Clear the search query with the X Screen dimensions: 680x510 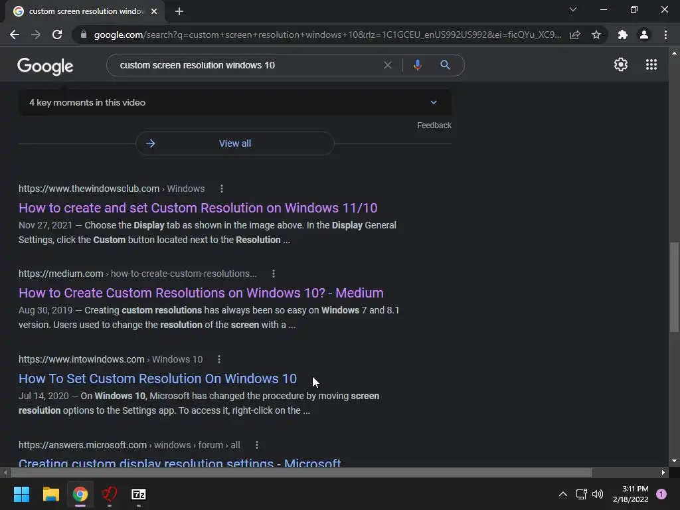point(388,65)
